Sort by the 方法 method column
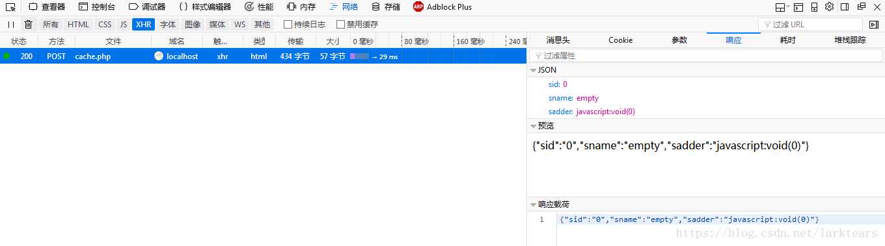Viewport: 885px width, 246px height. point(57,41)
